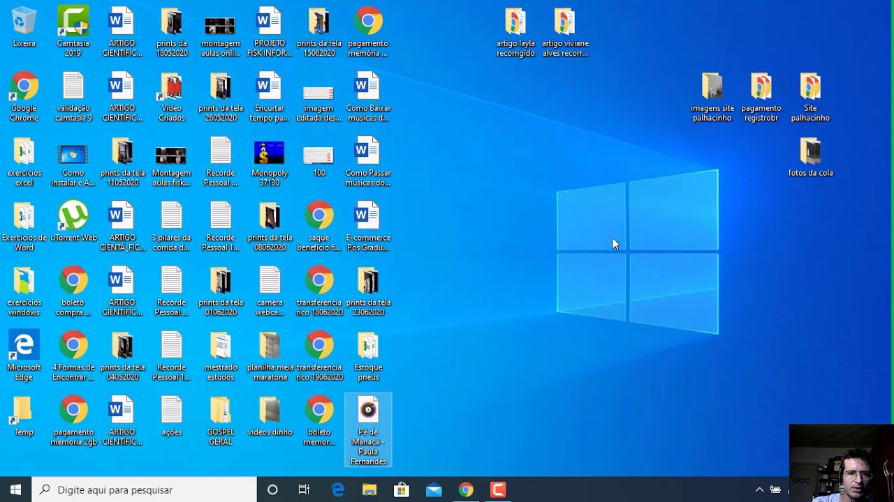Select the Site palhacinho folder
Viewport: 894px width, 502px height.
click(810, 97)
